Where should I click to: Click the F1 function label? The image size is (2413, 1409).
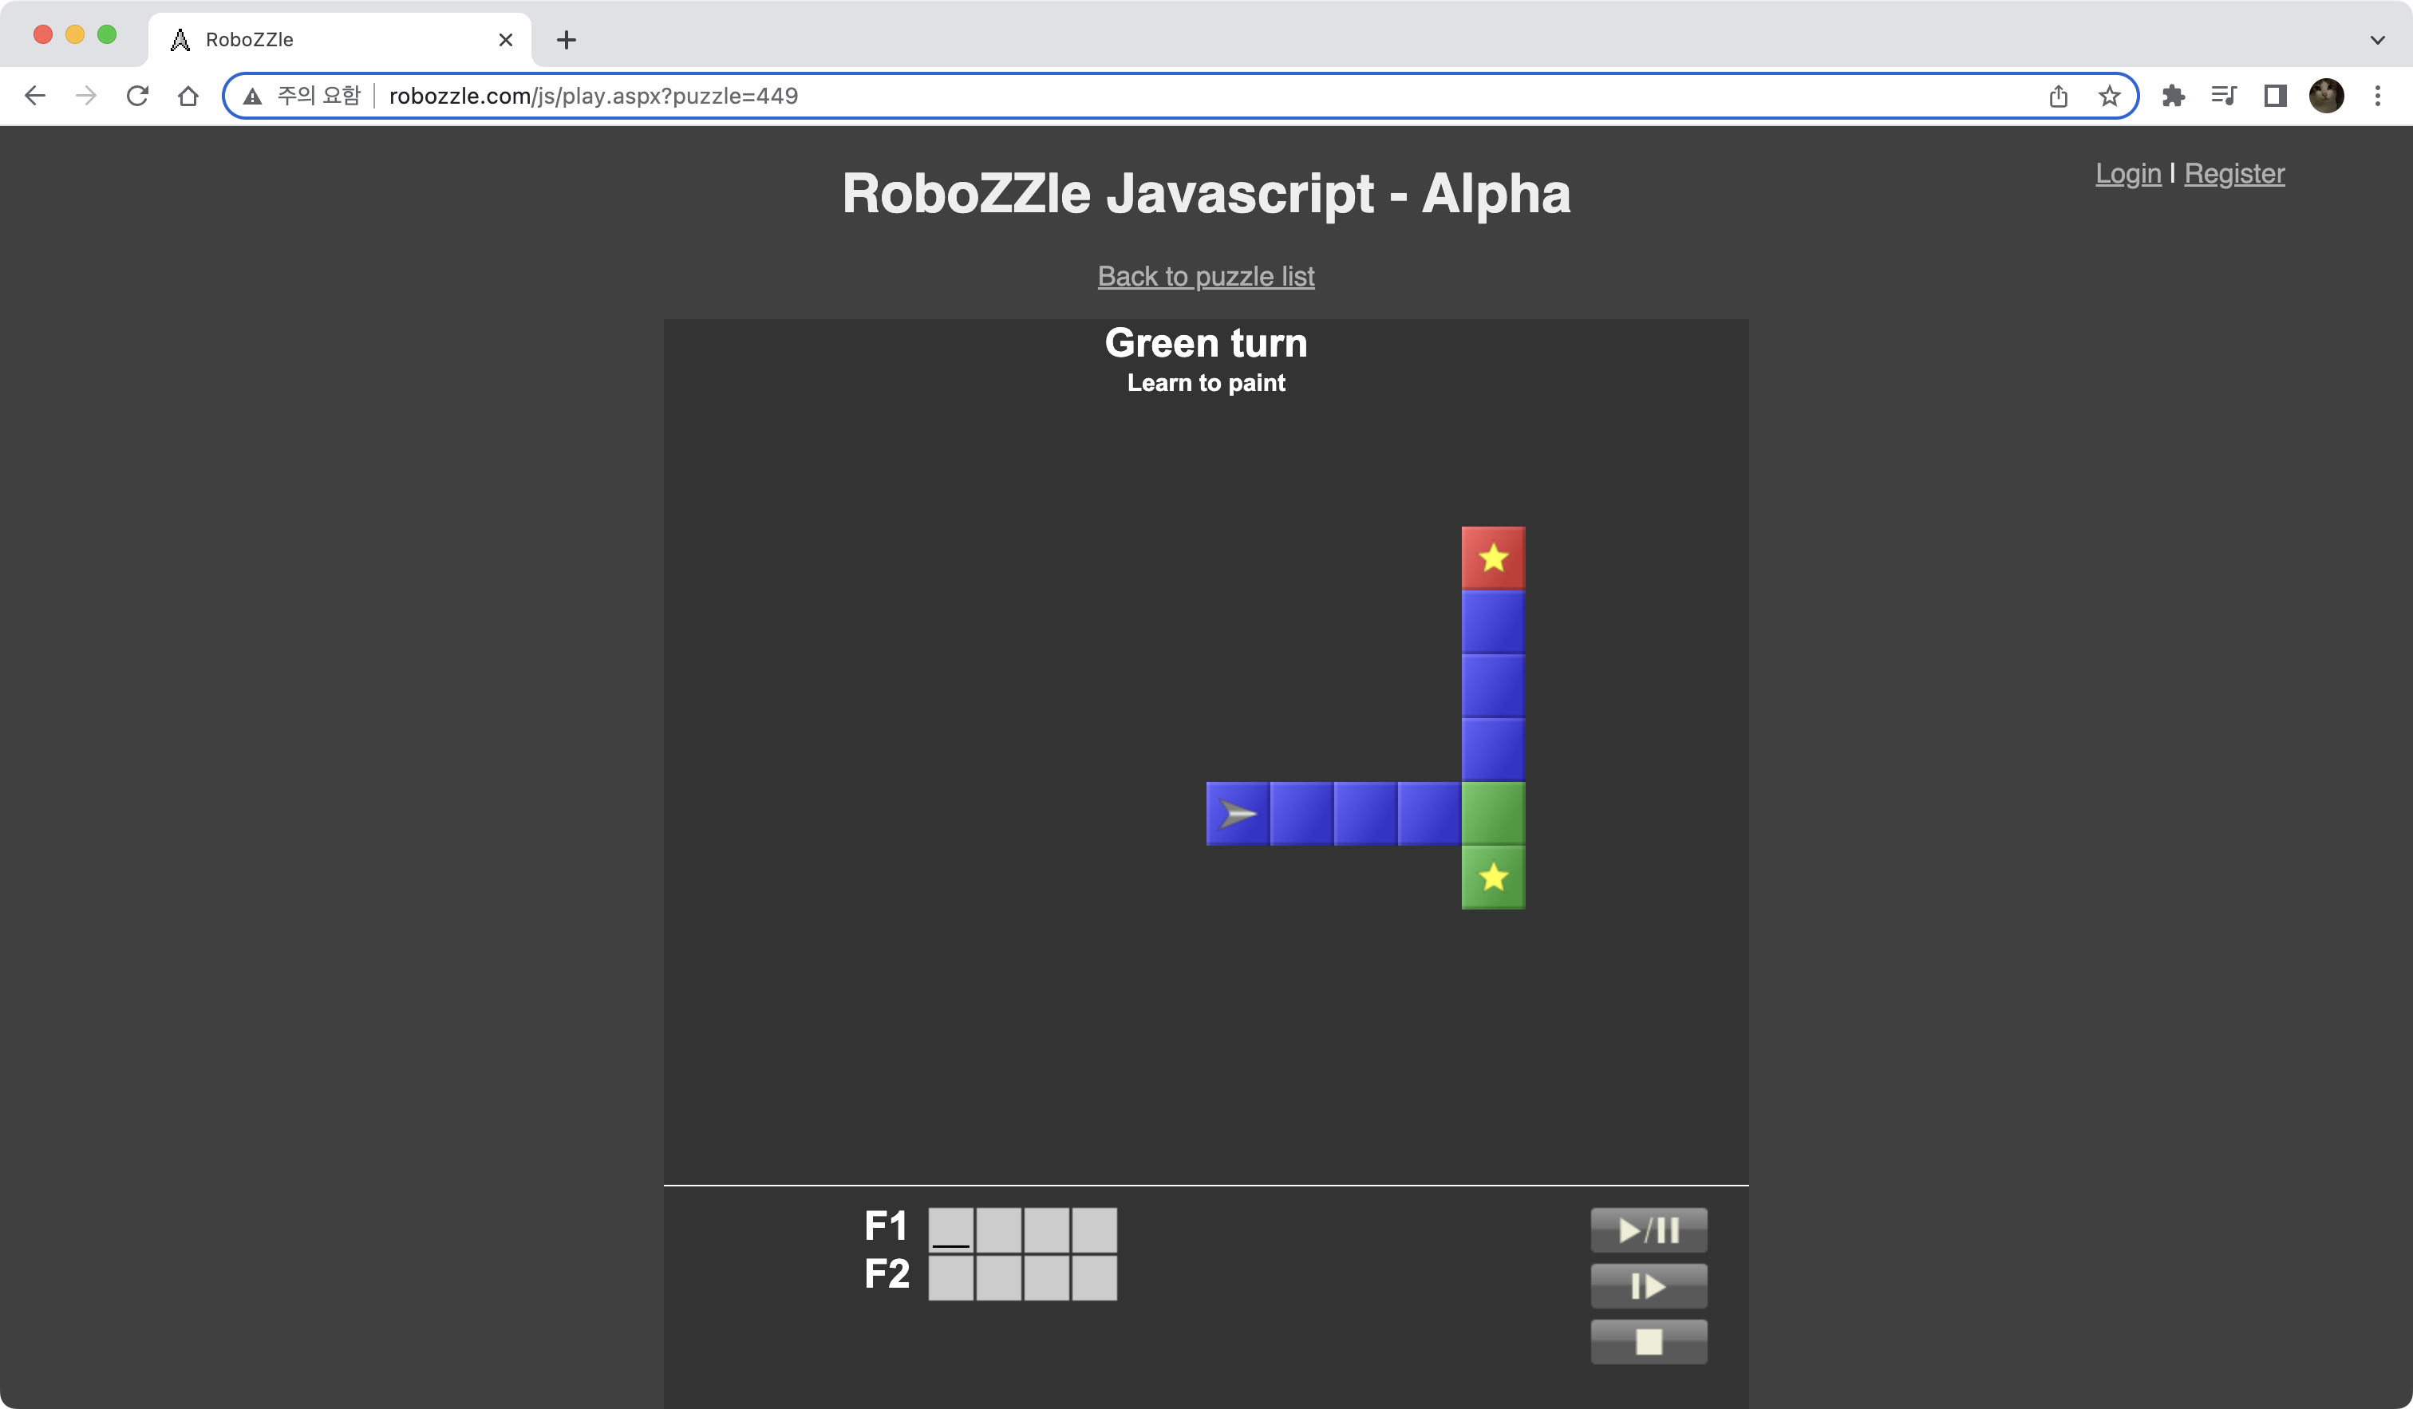[886, 1226]
